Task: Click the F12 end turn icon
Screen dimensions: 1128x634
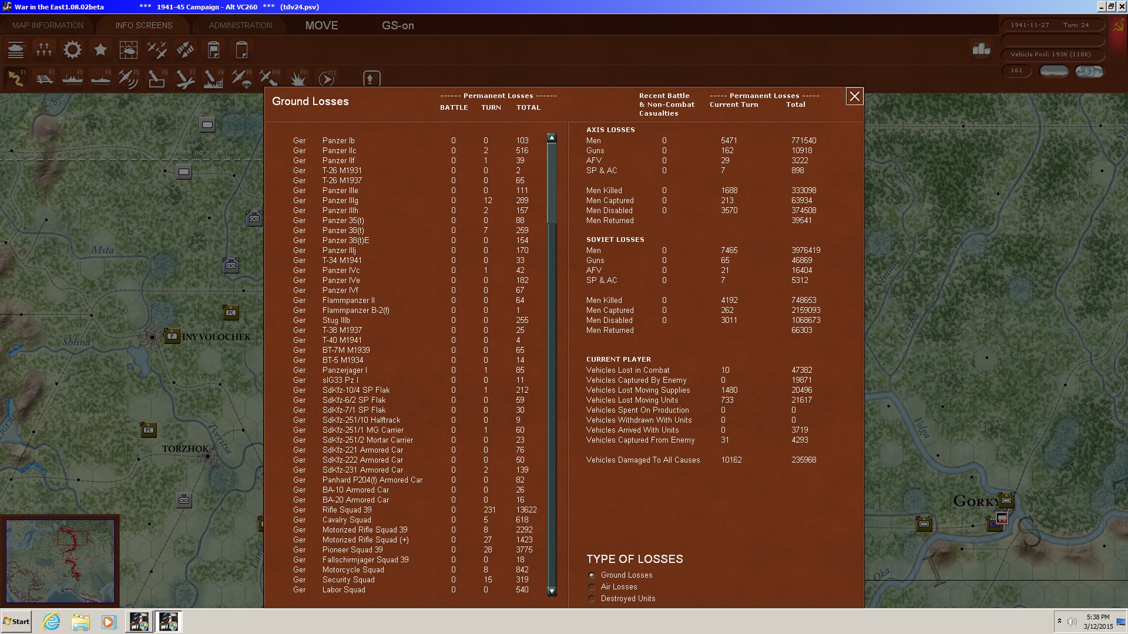Action: (326, 79)
